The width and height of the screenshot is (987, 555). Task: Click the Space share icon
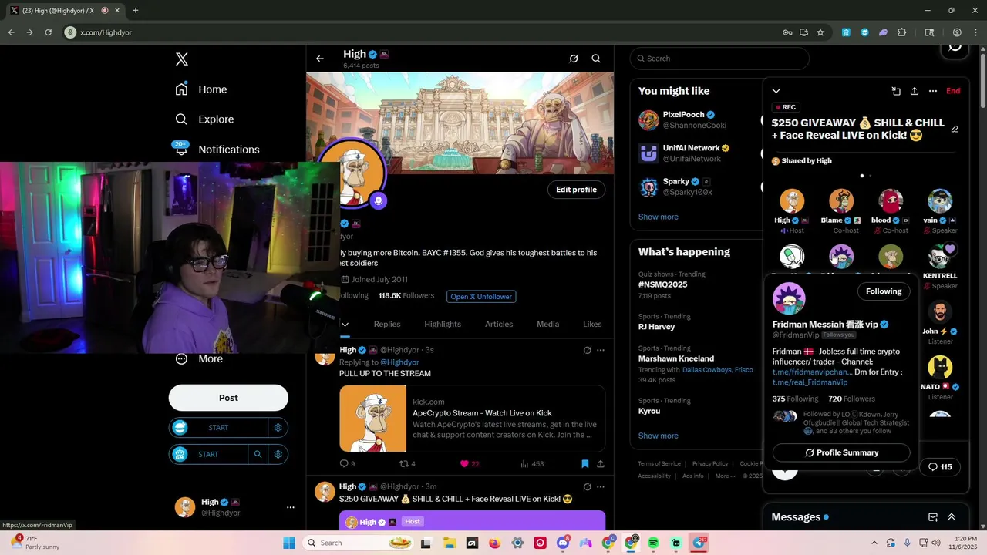pos(915,91)
